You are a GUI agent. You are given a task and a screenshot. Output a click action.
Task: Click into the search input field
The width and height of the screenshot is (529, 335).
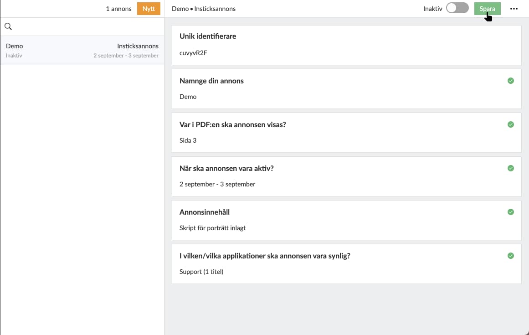pos(87,27)
